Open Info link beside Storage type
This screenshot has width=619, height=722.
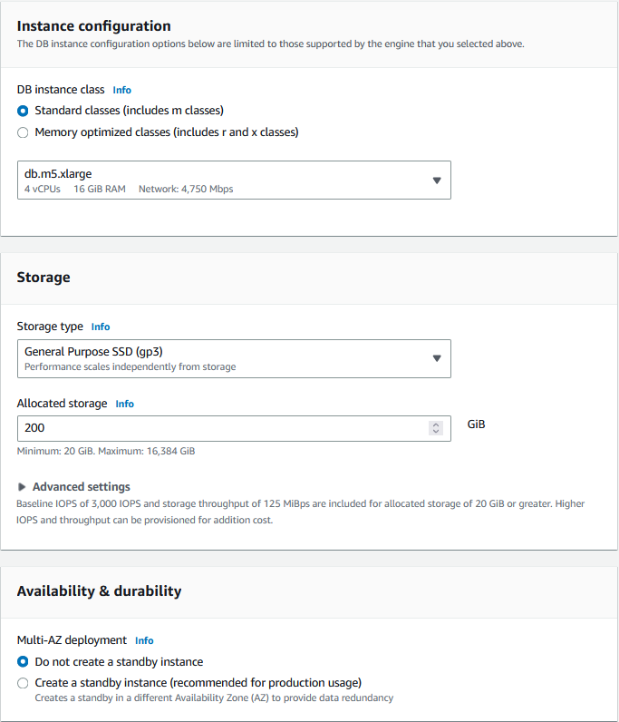coord(101,327)
